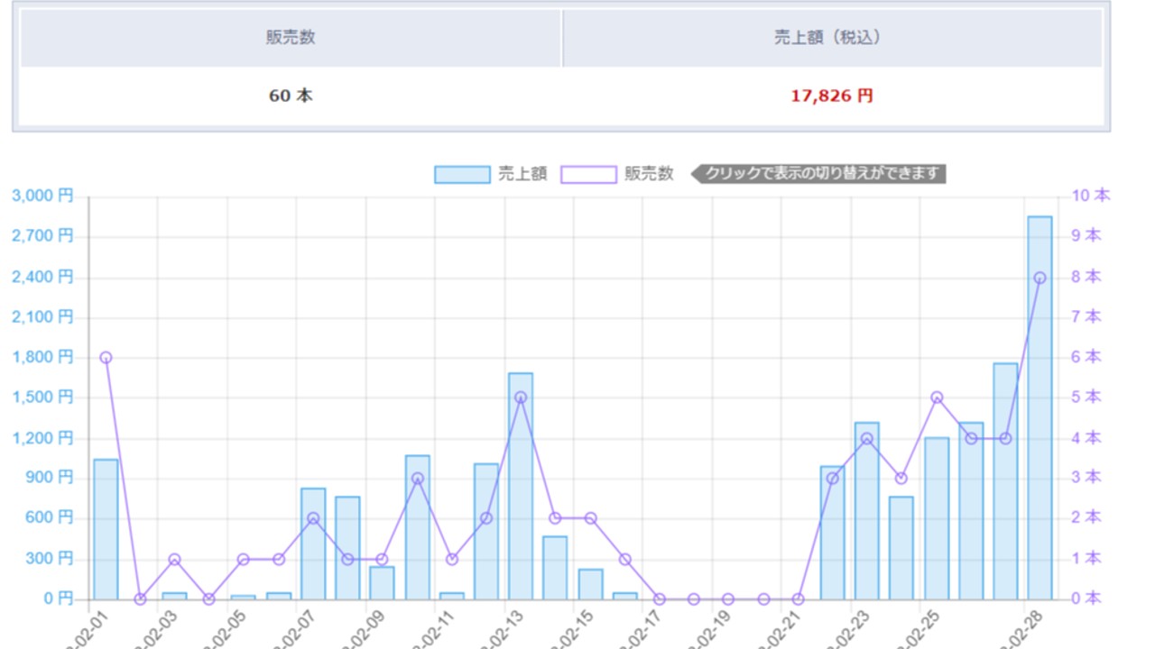Click the light blue 売上額 legend swatch

(x=462, y=174)
